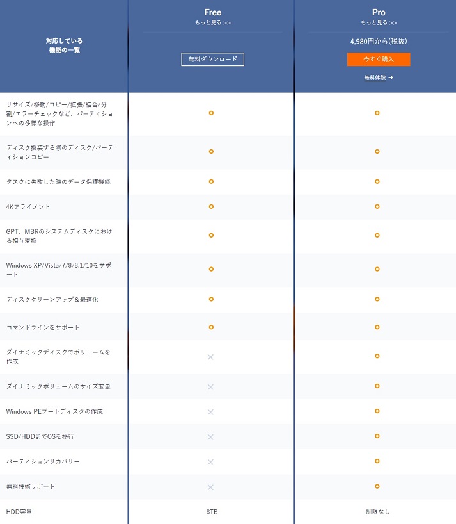Select the HDD容量 row label

[x=19, y=512]
